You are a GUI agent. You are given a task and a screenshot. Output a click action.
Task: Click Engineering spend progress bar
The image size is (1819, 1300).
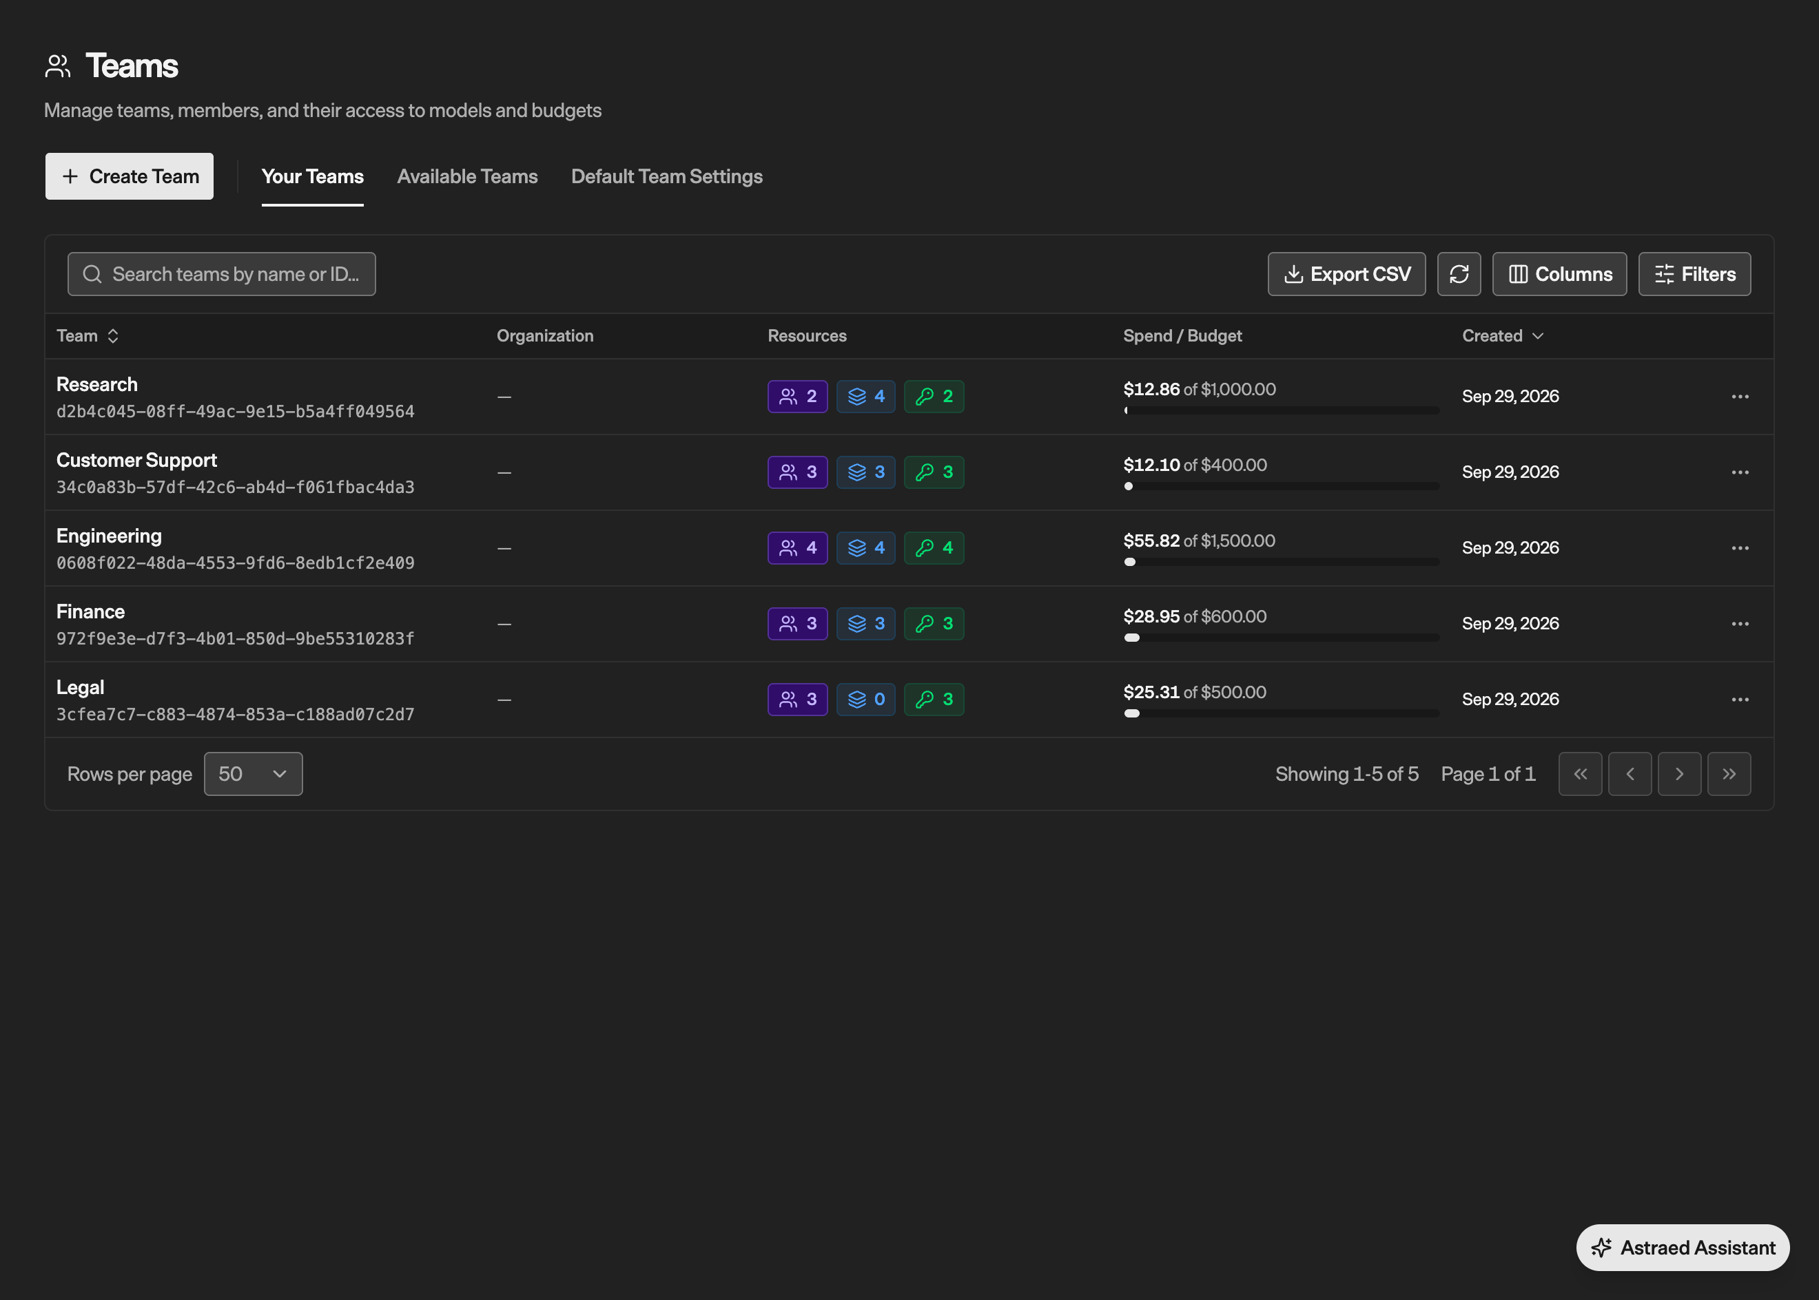coord(1282,562)
